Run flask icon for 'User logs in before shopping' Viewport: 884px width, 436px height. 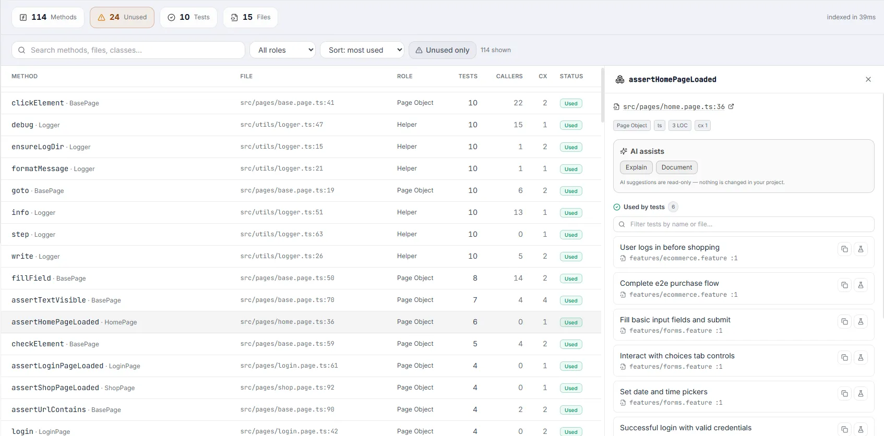pyautogui.click(x=861, y=249)
